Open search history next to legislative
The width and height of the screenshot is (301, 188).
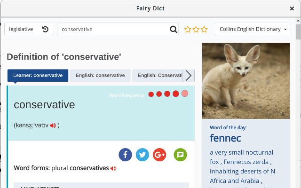click(45, 29)
